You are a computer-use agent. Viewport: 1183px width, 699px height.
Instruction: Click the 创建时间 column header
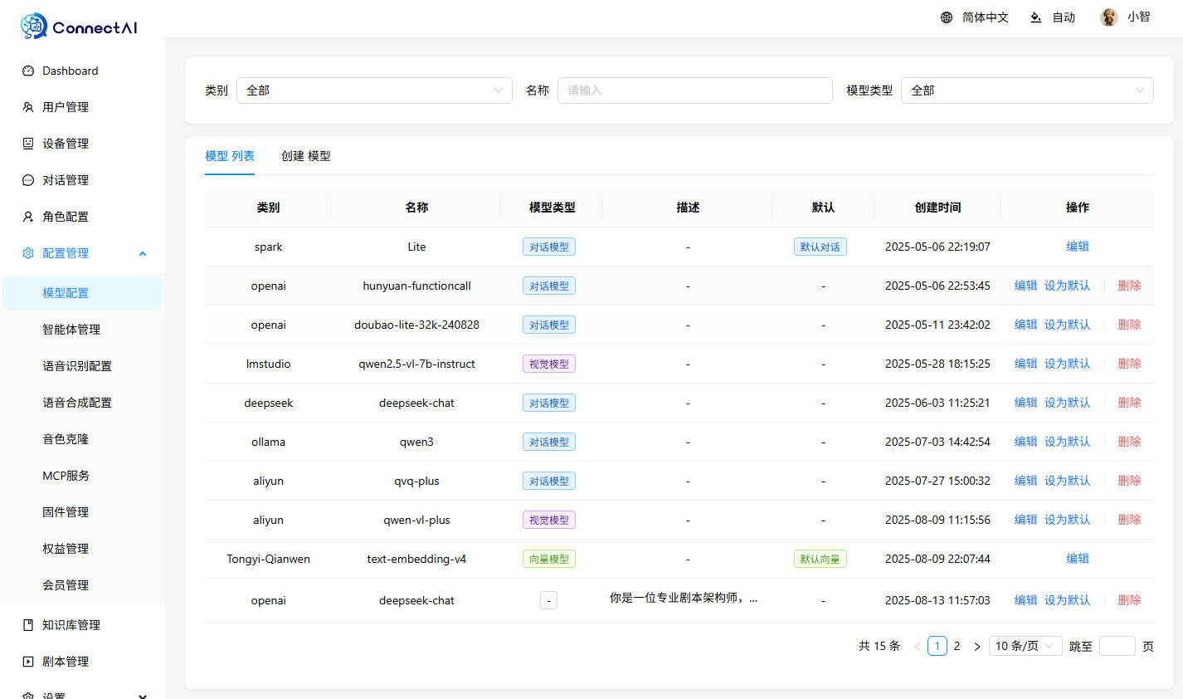point(937,208)
